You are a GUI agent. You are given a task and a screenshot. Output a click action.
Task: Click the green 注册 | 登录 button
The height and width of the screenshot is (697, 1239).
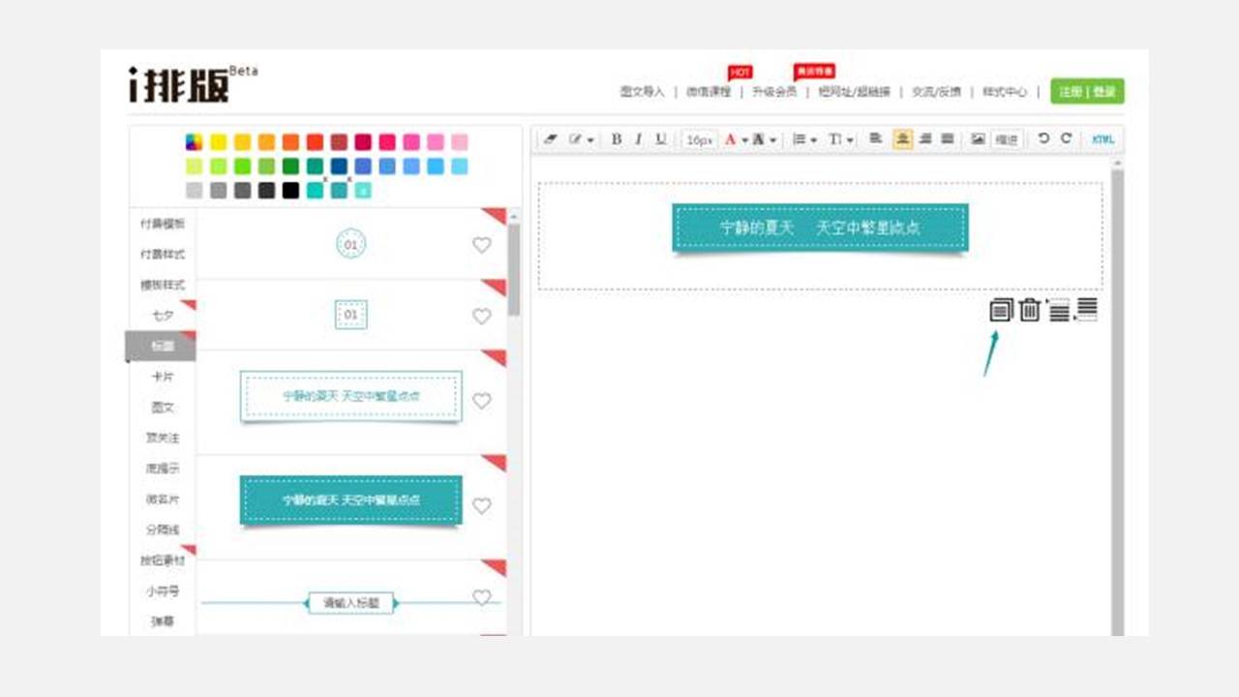1087,91
